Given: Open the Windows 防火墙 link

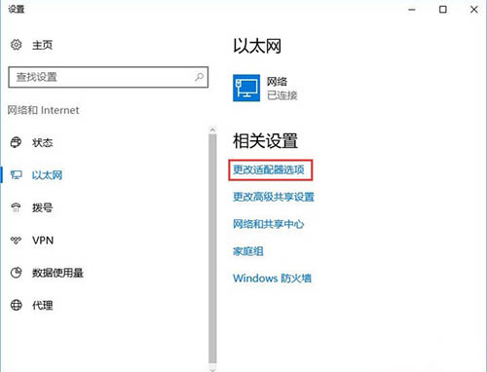Looking at the screenshot, I should pyautogui.click(x=272, y=279).
